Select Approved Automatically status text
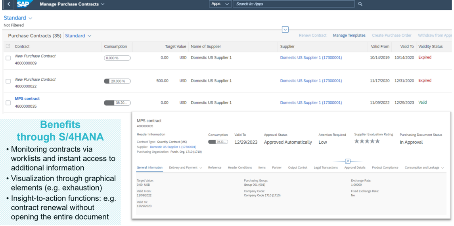 coord(288,142)
